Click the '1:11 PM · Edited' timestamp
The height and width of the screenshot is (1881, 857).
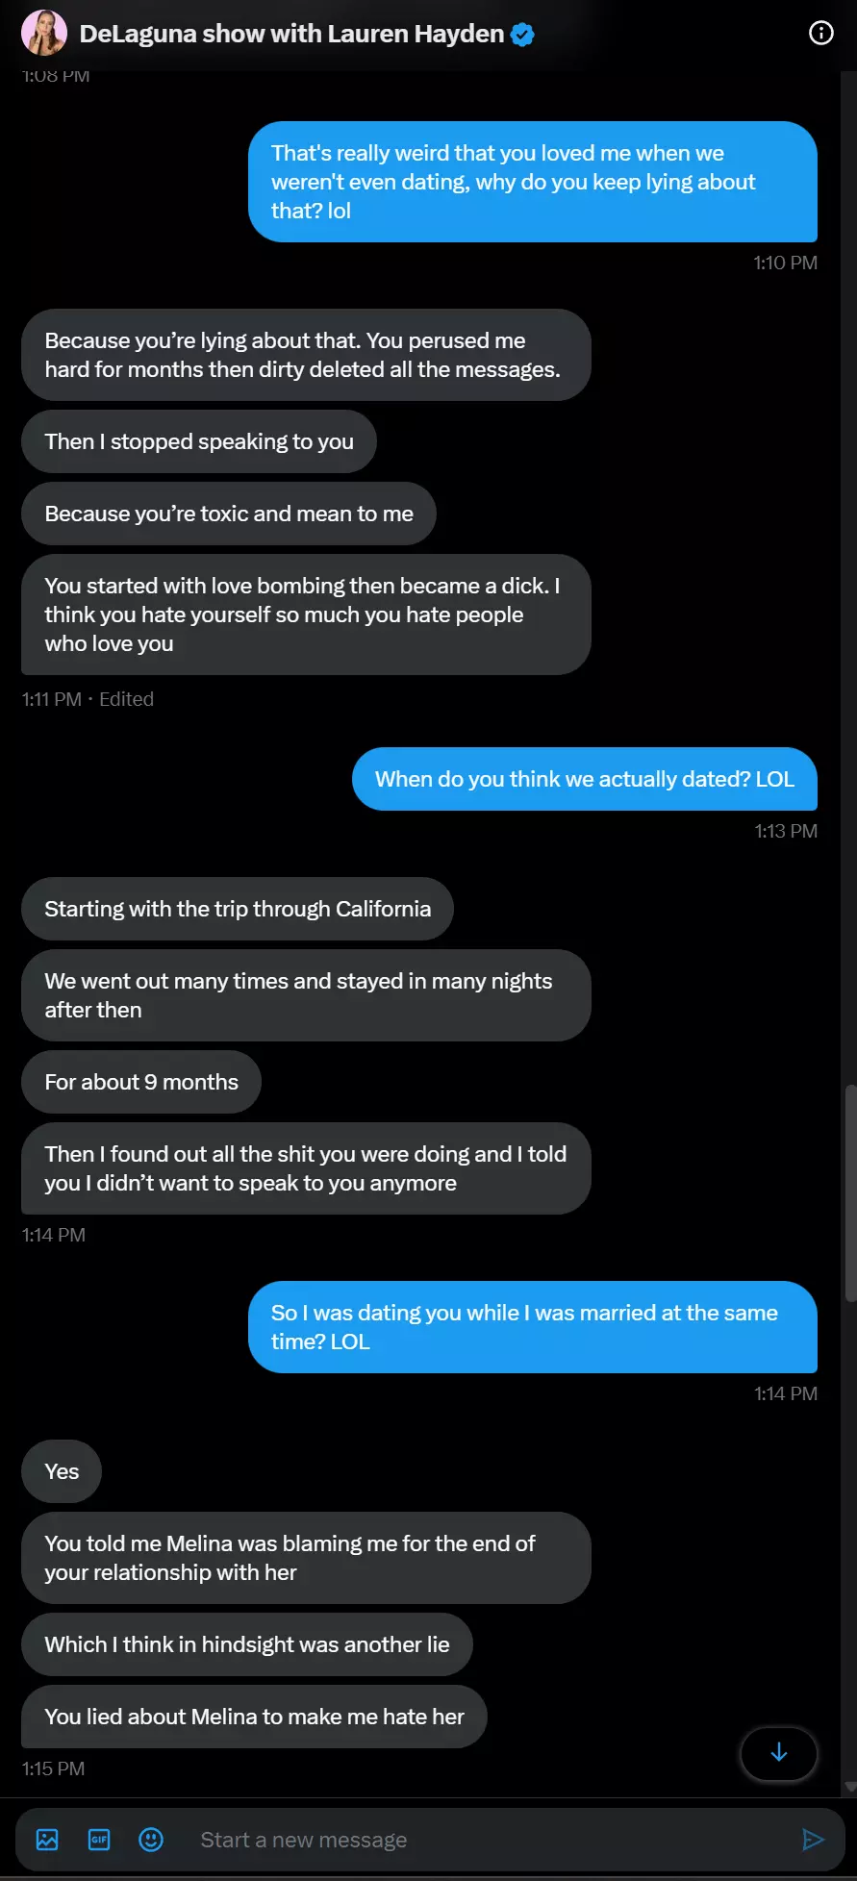point(88,699)
